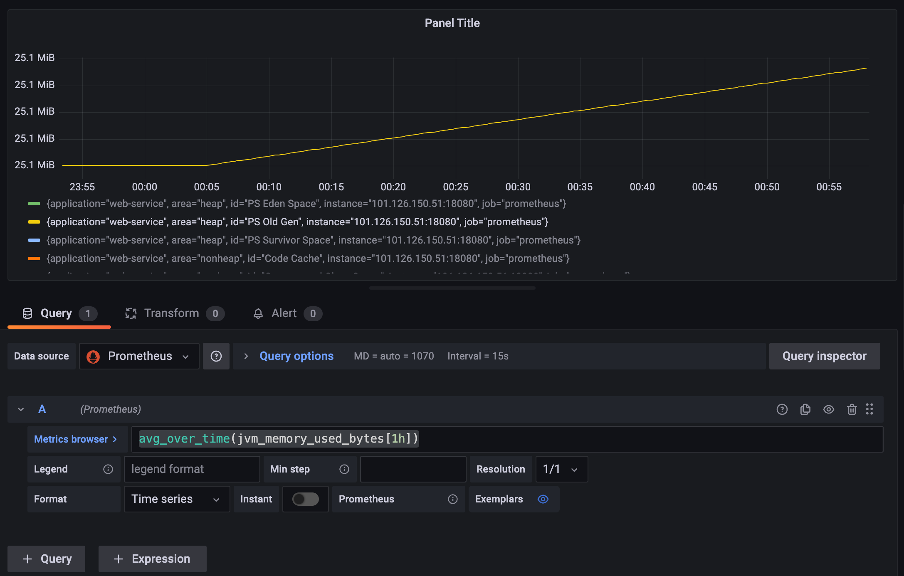This screenshot has height=576, width=904.
Task: Click the add Expression button
Action: pos(152,559)
